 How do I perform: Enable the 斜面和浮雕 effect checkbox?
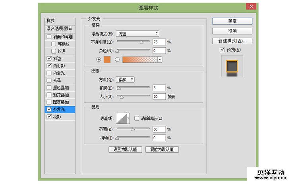49,36
